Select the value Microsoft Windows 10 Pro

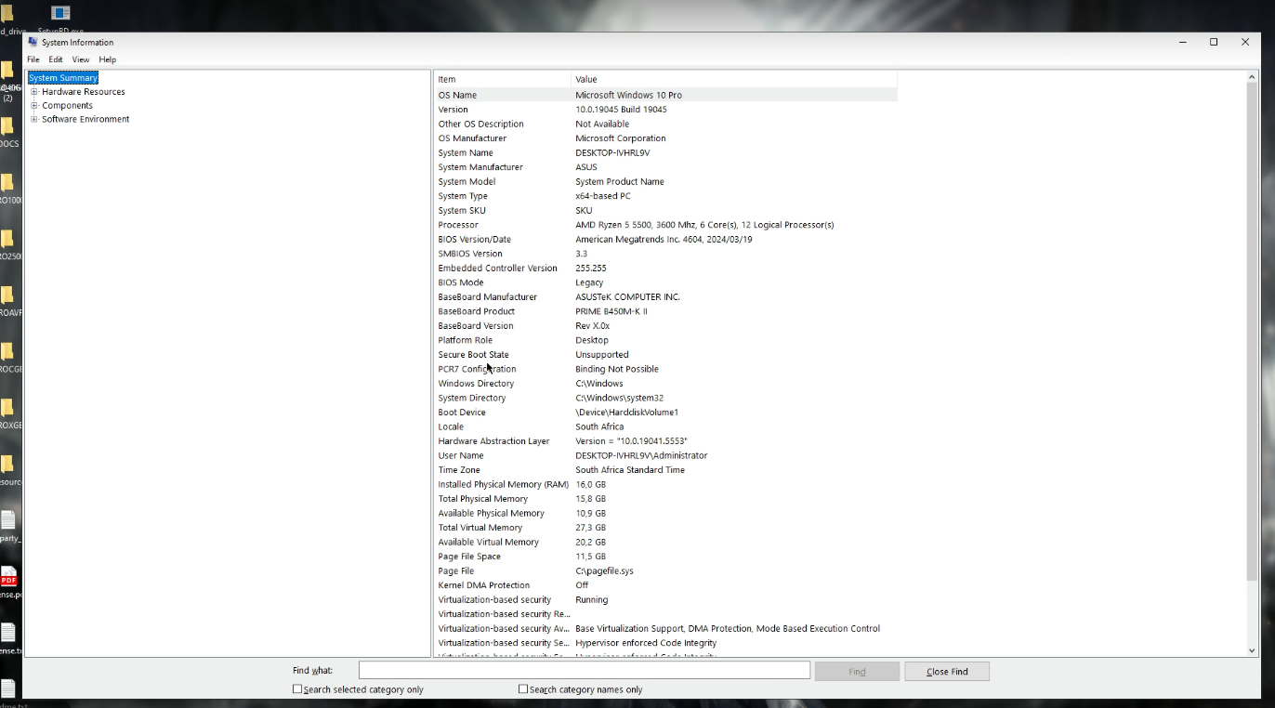pos(628,95)
